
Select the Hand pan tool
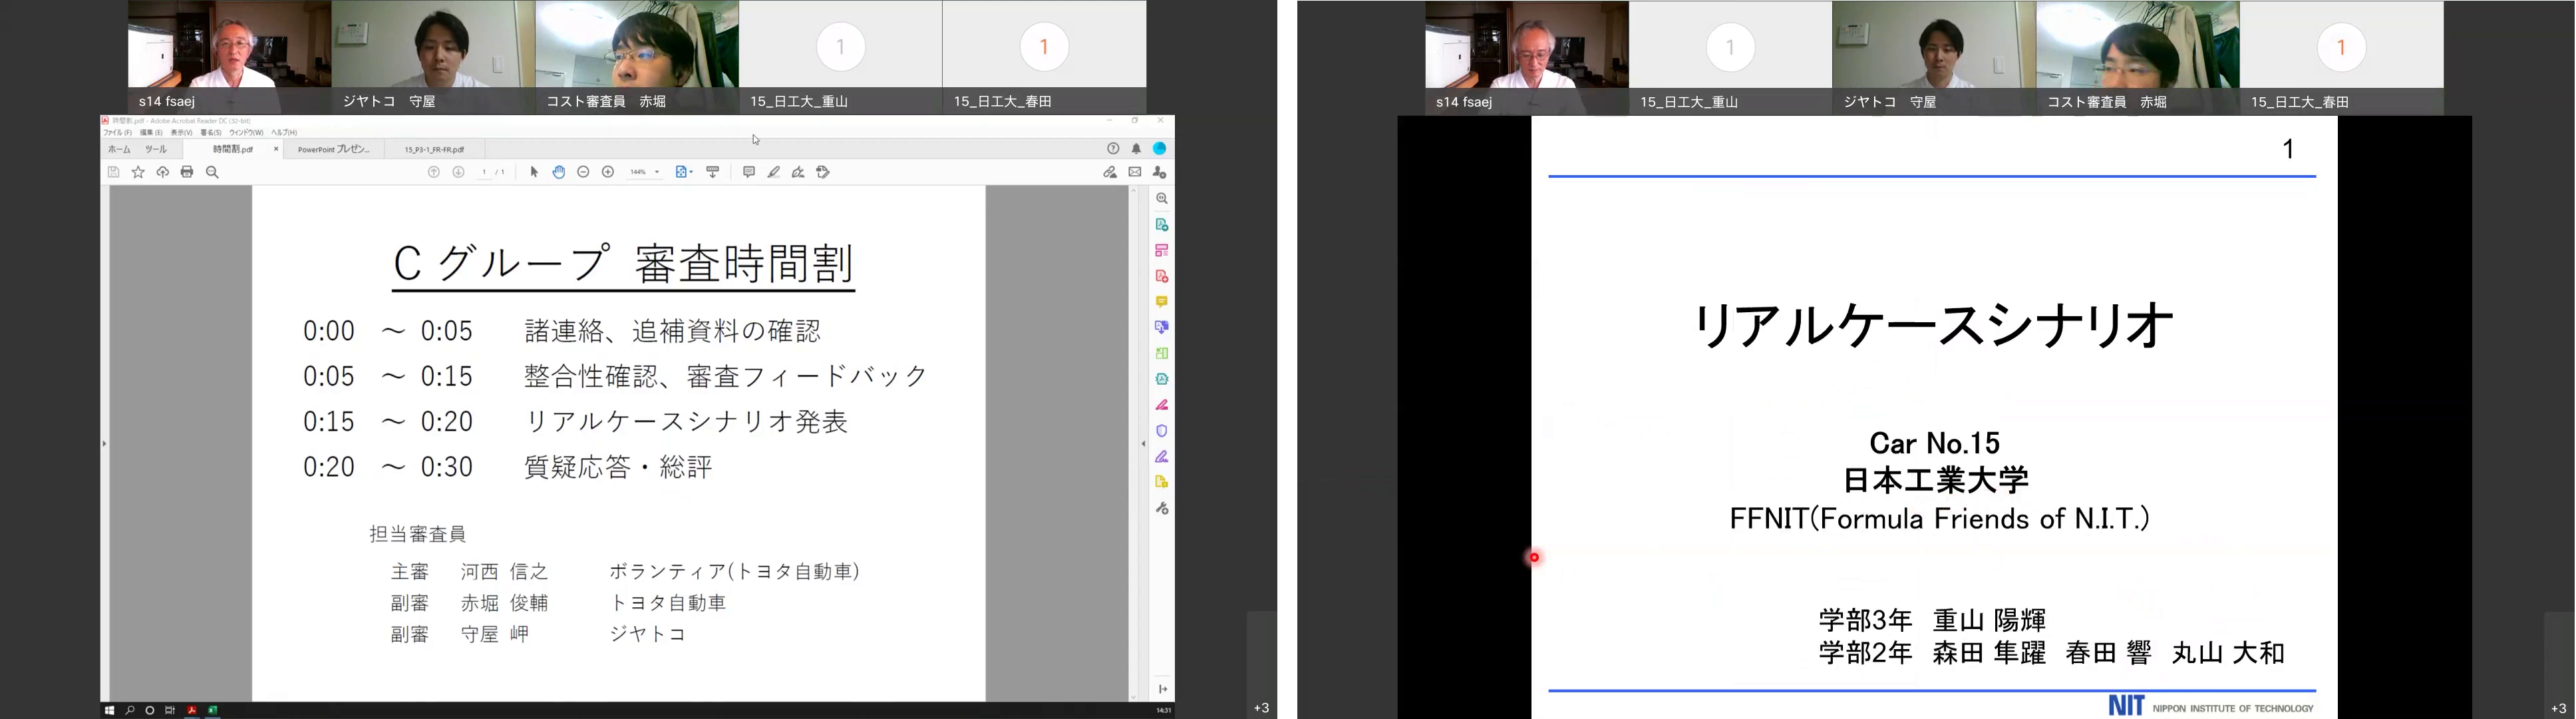(x=559, y=172)
